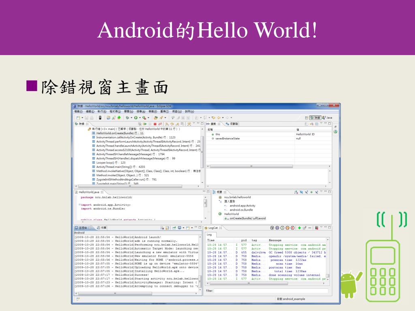Viewport: 415px width, 311px height.
Task: Select the 除錯 perspective button at top right
Action: 315,118
